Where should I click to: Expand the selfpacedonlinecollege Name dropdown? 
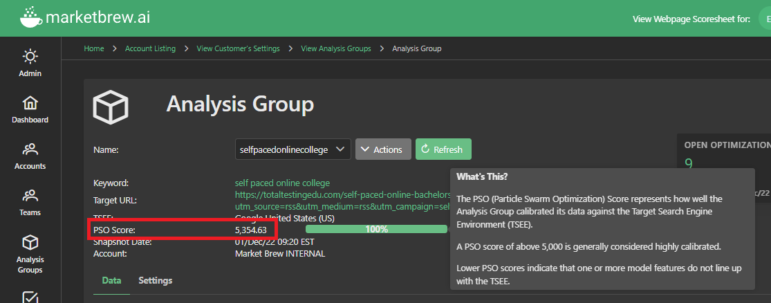pyautogui.click(x=292, y=149)
